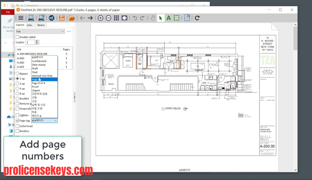Screen dimensions: 312x180
Task: Switch to the Notes tab
Action: click(41, 25)
